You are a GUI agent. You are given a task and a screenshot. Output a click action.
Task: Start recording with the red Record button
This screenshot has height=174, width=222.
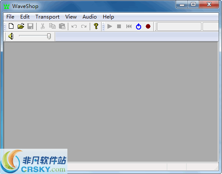148,27
